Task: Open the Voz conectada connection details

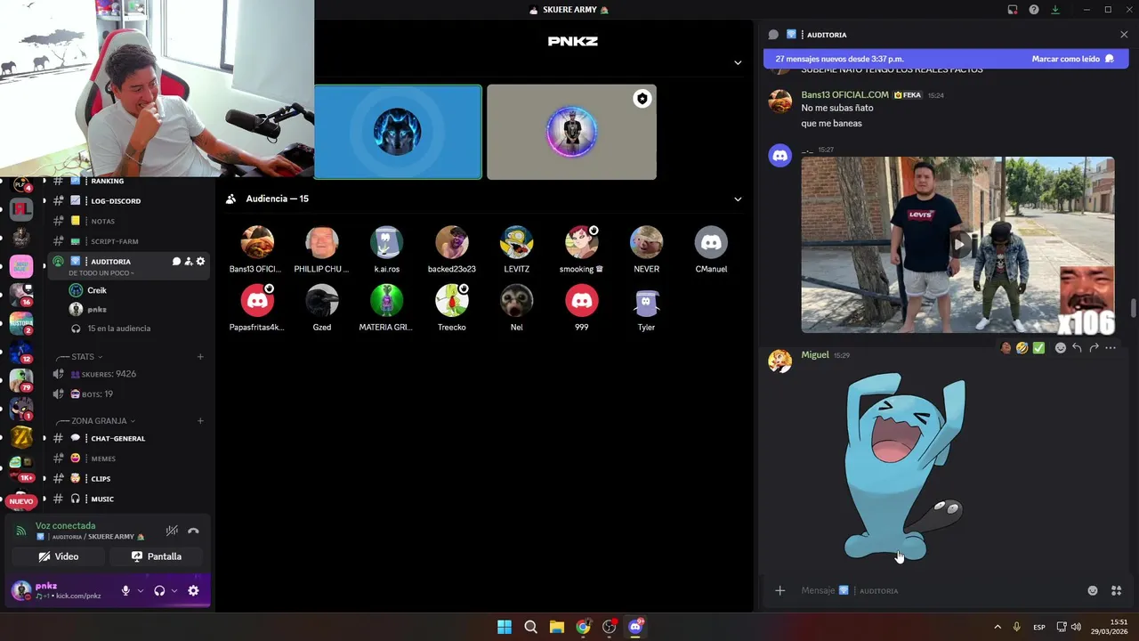Action: 65,525
